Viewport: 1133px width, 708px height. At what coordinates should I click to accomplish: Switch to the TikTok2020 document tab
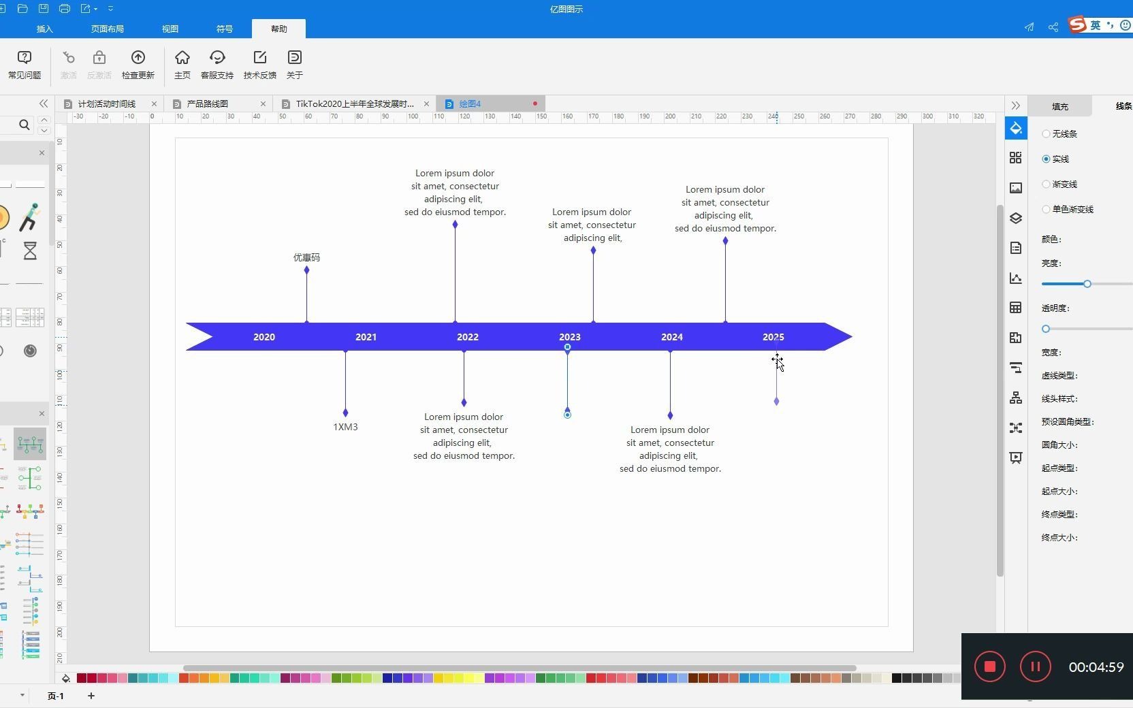tap(355, 103)
